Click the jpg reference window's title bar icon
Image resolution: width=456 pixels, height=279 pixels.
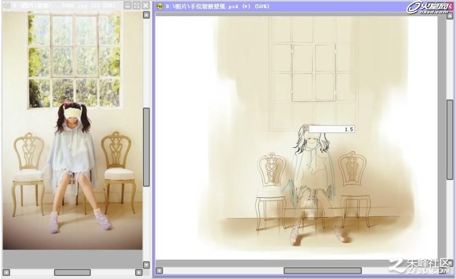click(7, 6)
